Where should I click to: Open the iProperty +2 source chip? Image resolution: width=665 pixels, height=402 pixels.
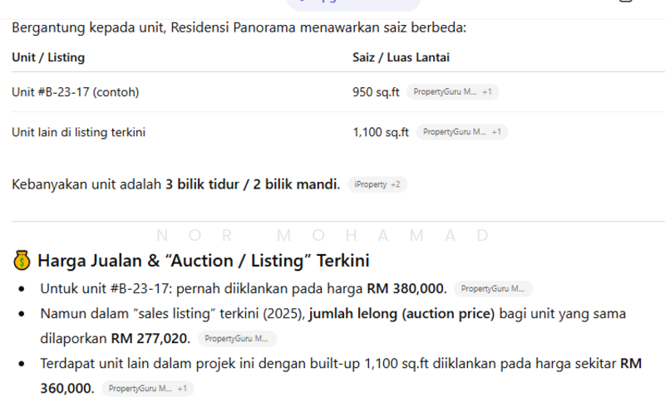coord(377,184)
